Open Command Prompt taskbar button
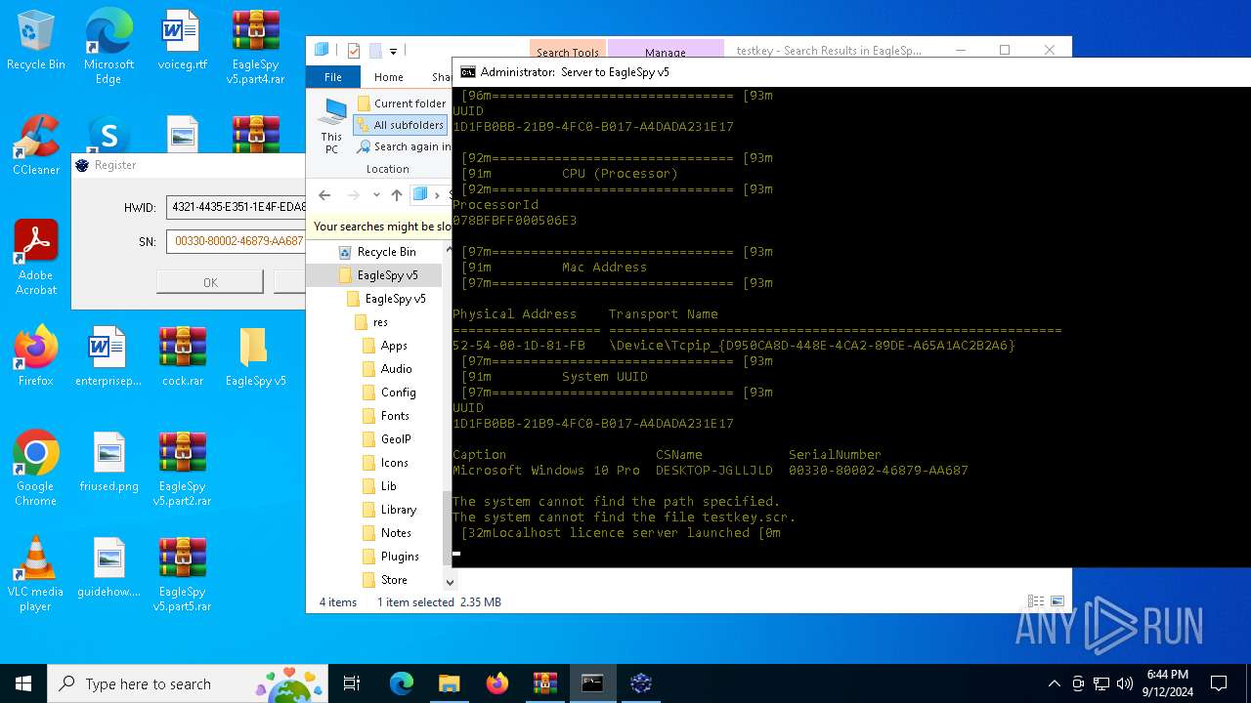1251x703 pixels. 592,683
